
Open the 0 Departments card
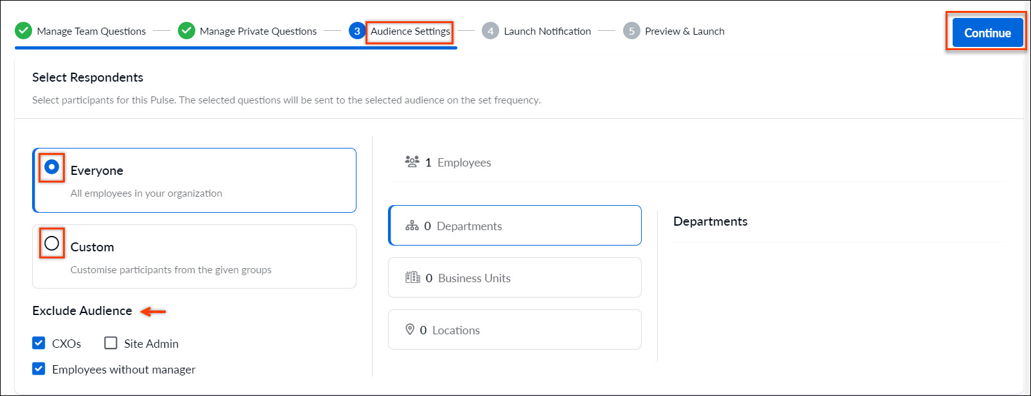(x=515, y=226)
